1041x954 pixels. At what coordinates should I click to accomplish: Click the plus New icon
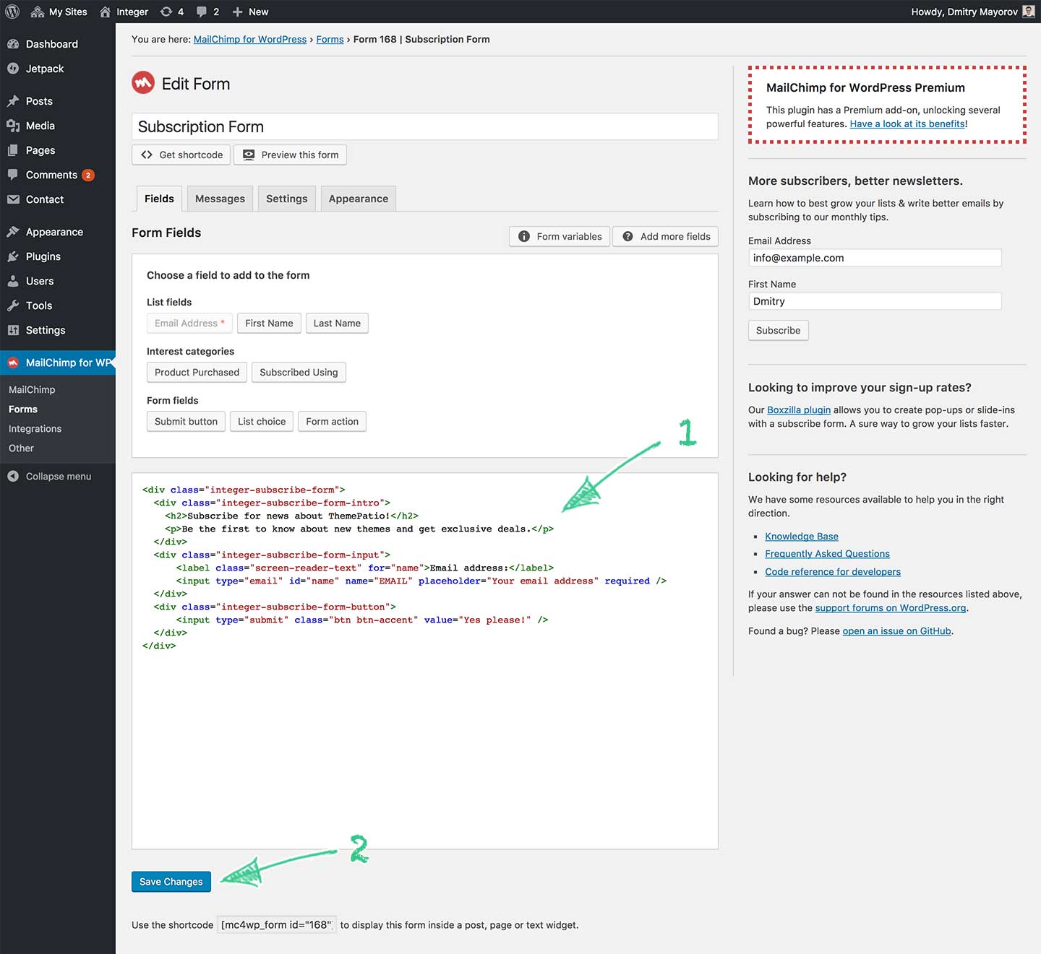pyautogui.click(x=237, y=12)
